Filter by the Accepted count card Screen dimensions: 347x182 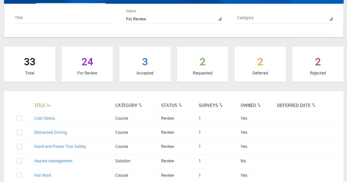click(x=145, y=64)
